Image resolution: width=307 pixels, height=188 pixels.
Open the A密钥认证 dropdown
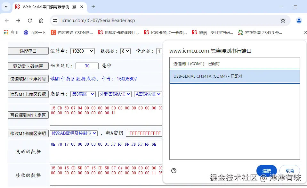pos(148,94)
